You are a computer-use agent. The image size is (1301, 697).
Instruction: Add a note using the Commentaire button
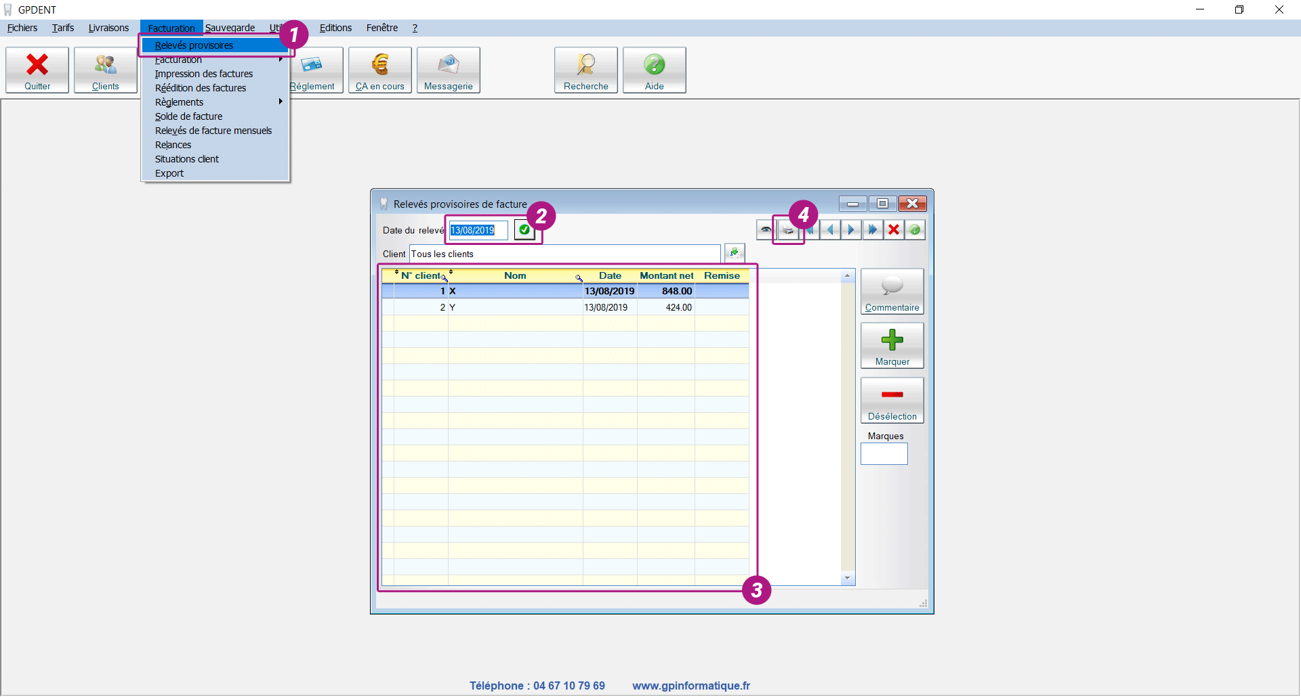[892, 292]
